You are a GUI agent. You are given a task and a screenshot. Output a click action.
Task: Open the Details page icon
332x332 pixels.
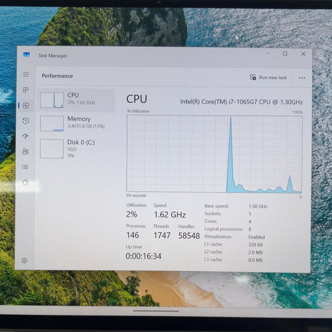26,167
